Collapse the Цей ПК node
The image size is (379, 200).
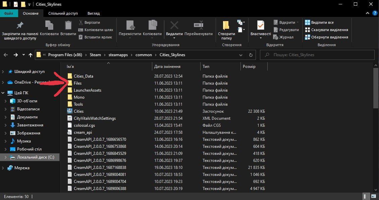click(3, 93)
